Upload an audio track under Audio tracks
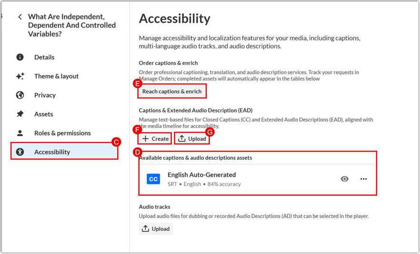Viewport: 420px width, 254px height. coord(156,228)
